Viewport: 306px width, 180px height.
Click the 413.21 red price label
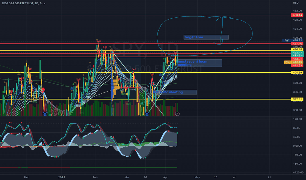point(297,59)
